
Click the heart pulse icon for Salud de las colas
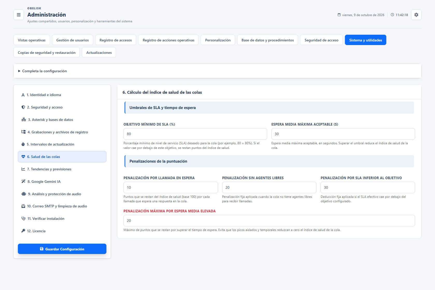click(23, 157)
